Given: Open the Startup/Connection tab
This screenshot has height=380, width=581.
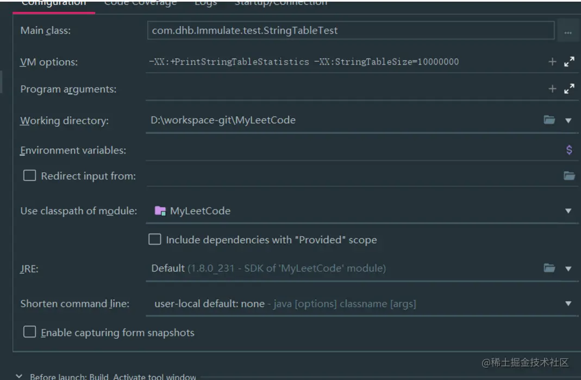Looking at the screenshot, I should click(x=281, y=3).
